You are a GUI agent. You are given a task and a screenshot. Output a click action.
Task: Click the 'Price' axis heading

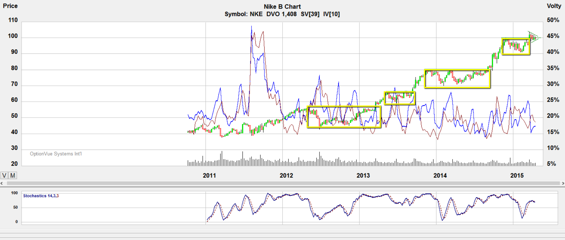click(10, 6)
